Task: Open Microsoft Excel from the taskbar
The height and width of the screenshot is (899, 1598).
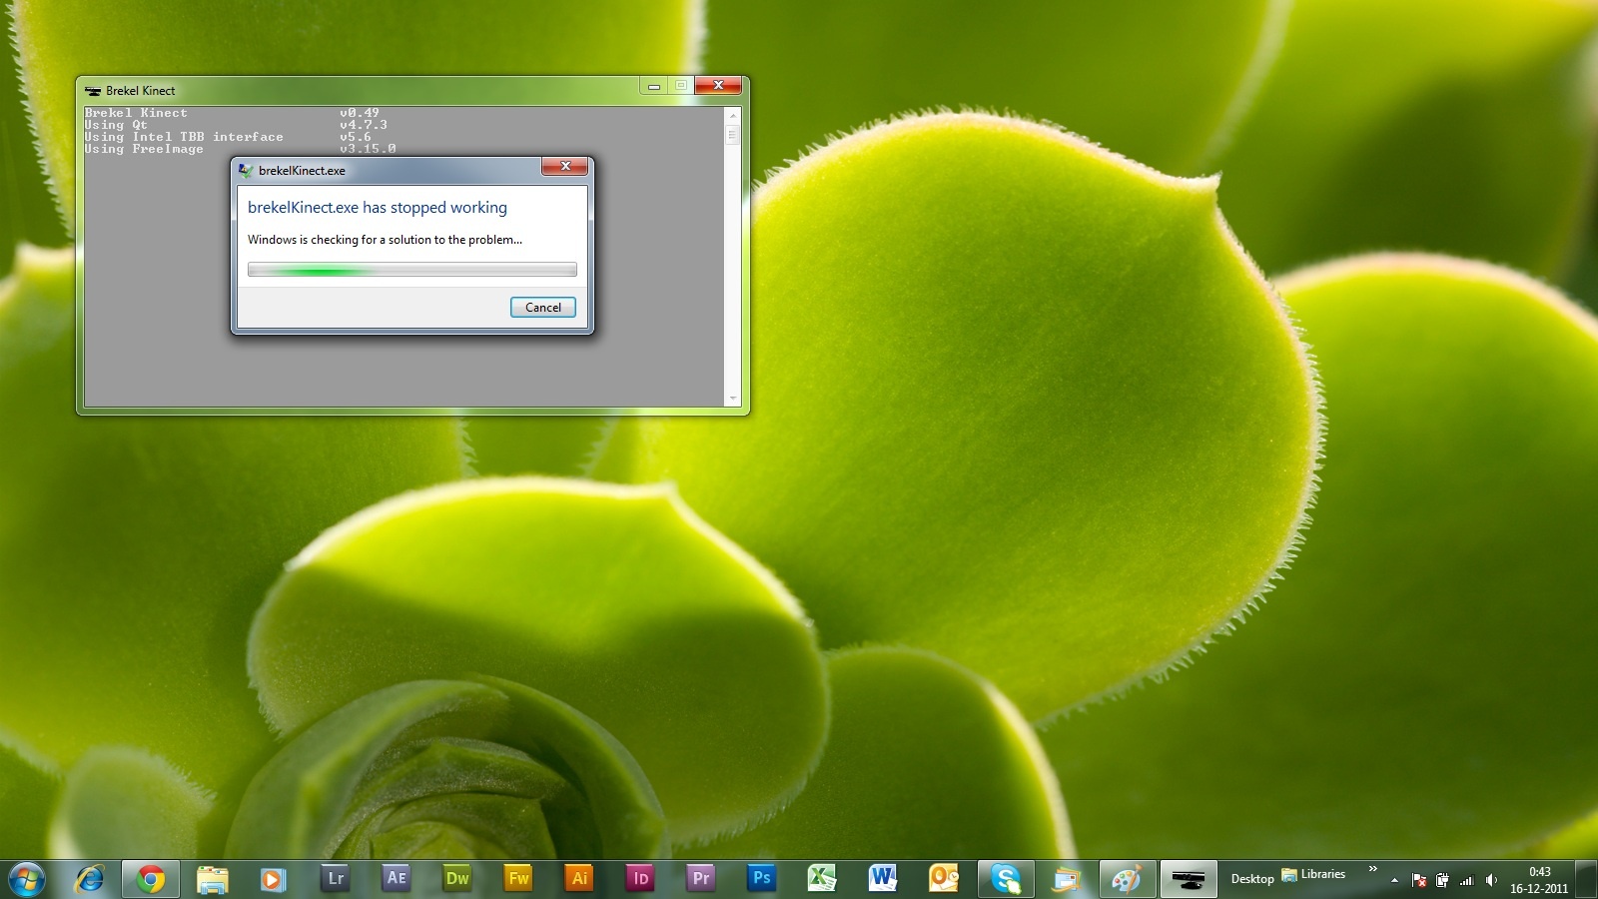Action: [x=822, y=879]
